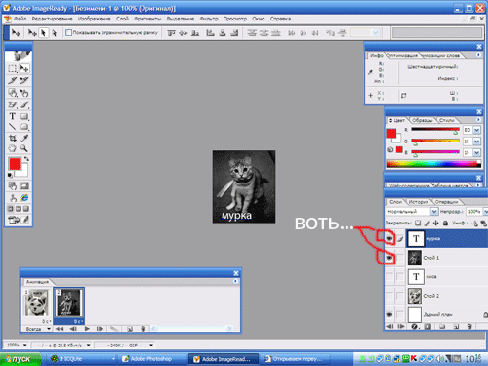The image size is (488, 366).
Task: Swap foreground and background colors
Action: pyautogui.click(x=26, y=159)
